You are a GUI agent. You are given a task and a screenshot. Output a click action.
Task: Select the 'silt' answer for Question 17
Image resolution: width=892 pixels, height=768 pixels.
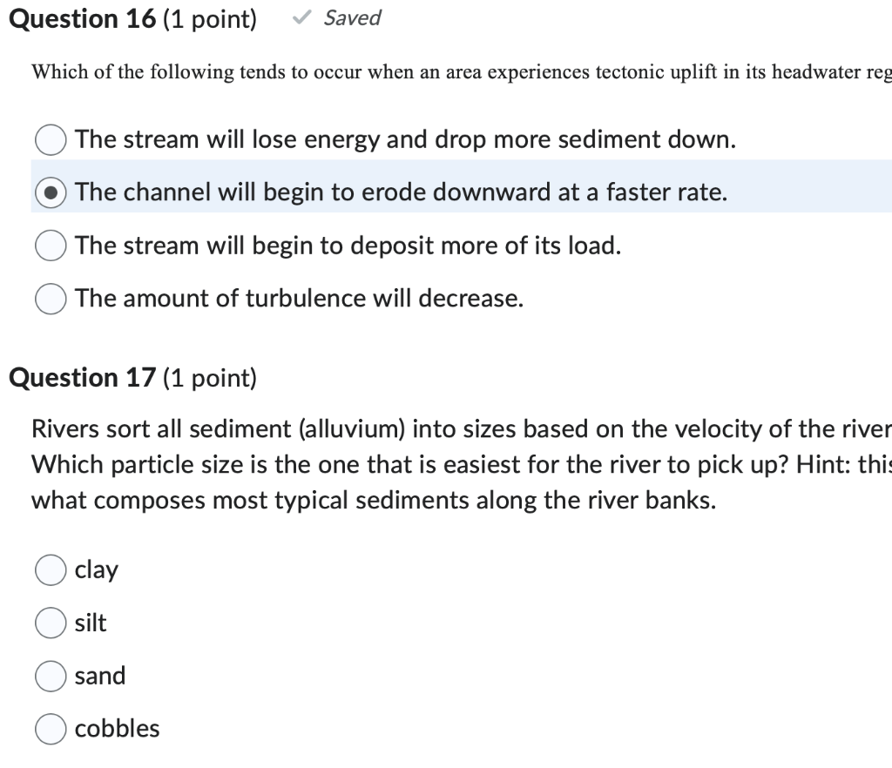pyautogui.click(x=51, y=623)
